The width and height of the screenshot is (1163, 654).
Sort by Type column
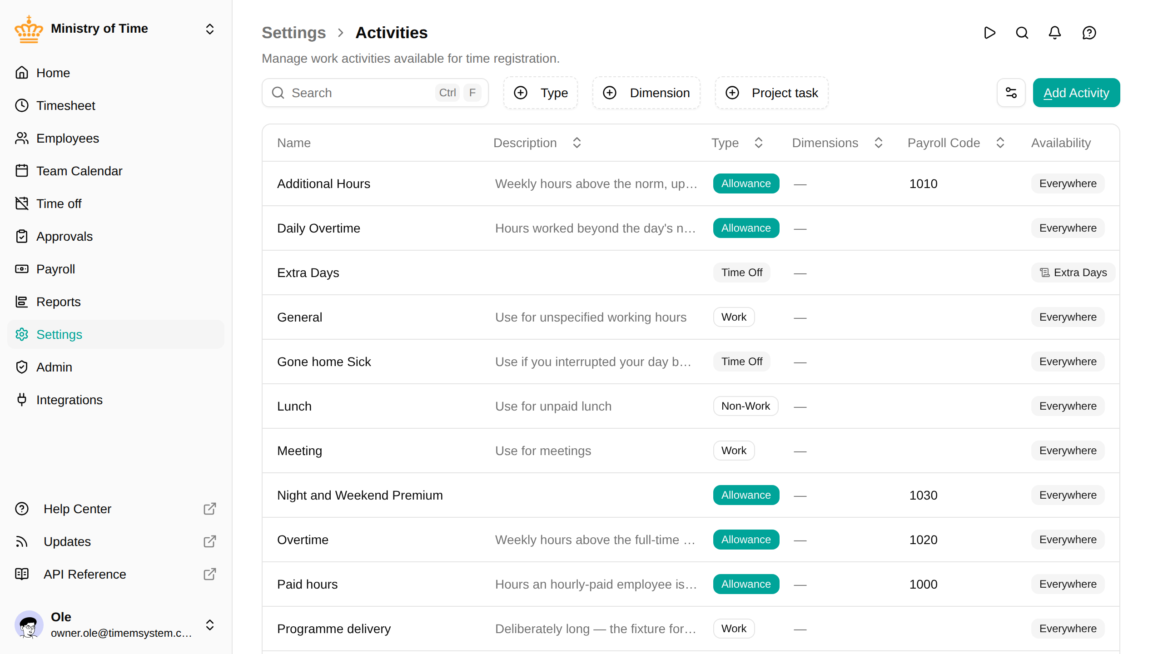pyautogui.click(x=737, y=143)
